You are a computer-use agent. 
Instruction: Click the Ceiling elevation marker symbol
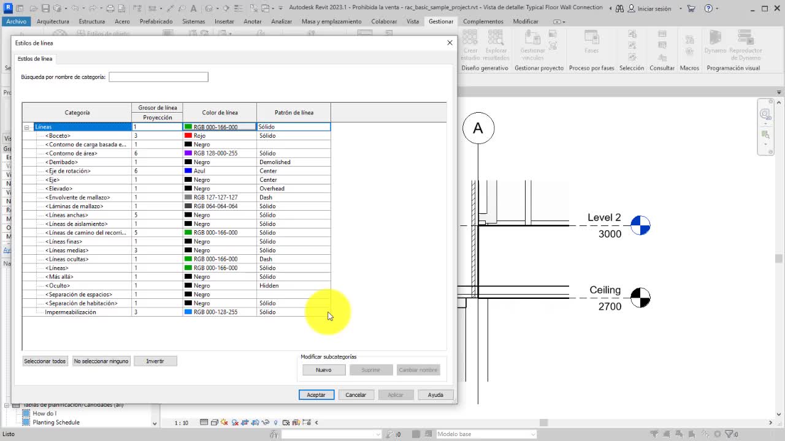pos(640,297)
